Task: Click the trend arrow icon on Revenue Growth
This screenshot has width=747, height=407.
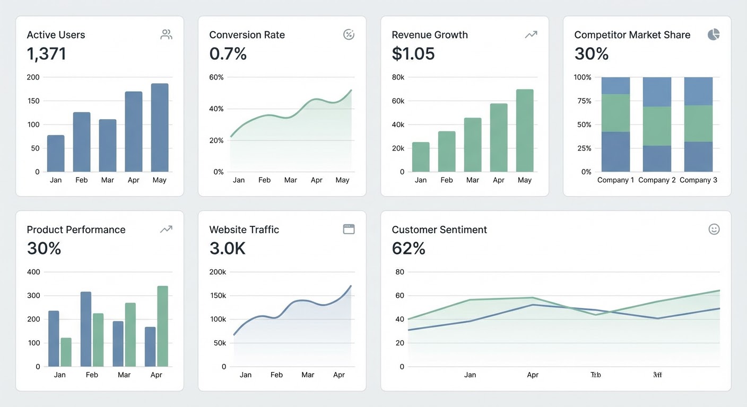Action: (531, 35)
